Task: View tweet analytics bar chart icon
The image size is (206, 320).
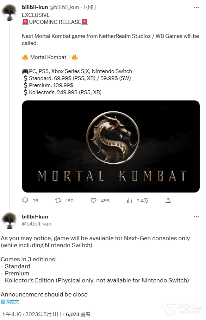Action: 129,201
